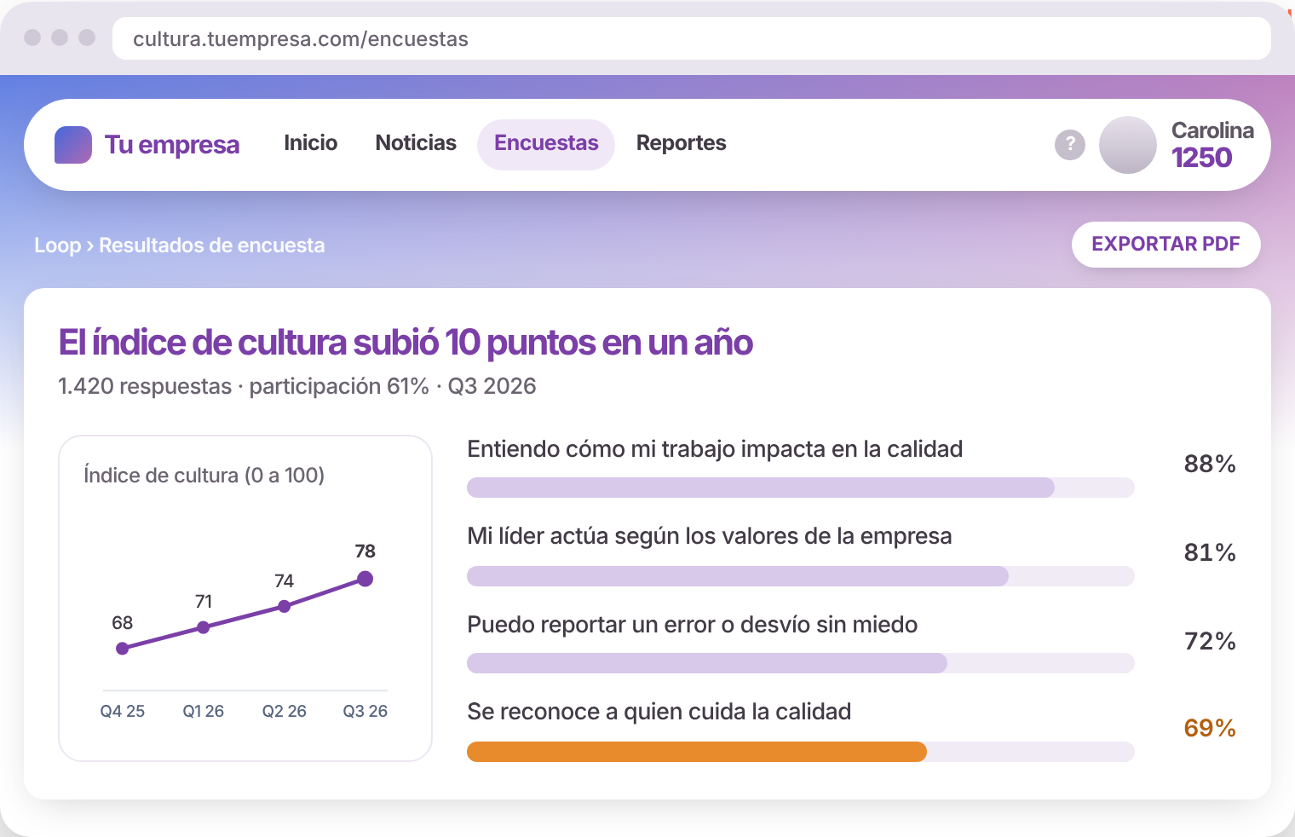Click 'Puedo reportar un error o desvío sin miedo'
This screenshot has width=1295, height=837.
pos(693,625)
